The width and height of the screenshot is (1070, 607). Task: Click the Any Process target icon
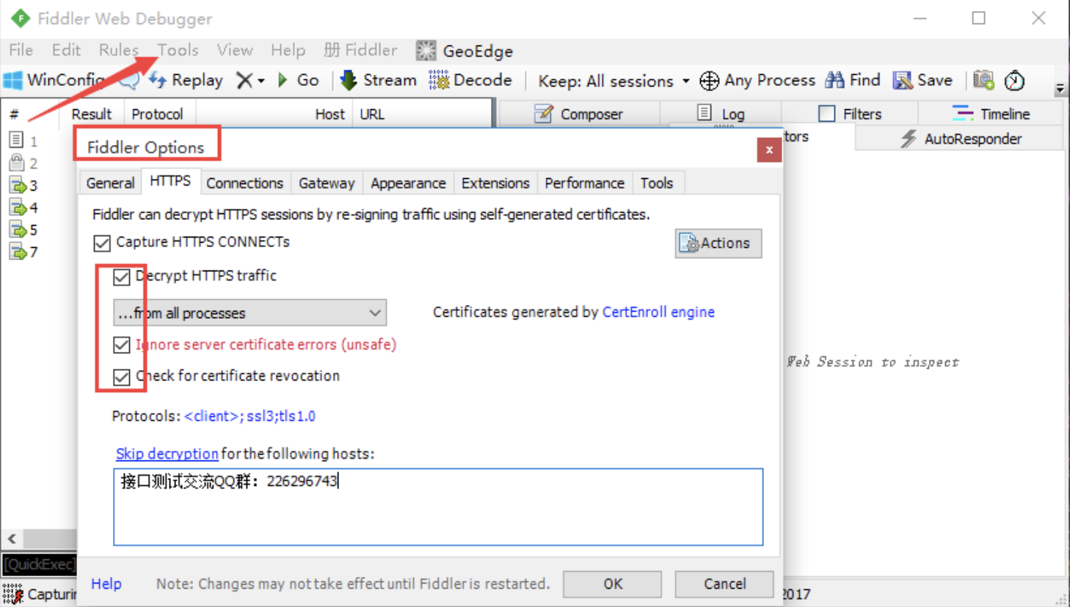coord(709,81)
